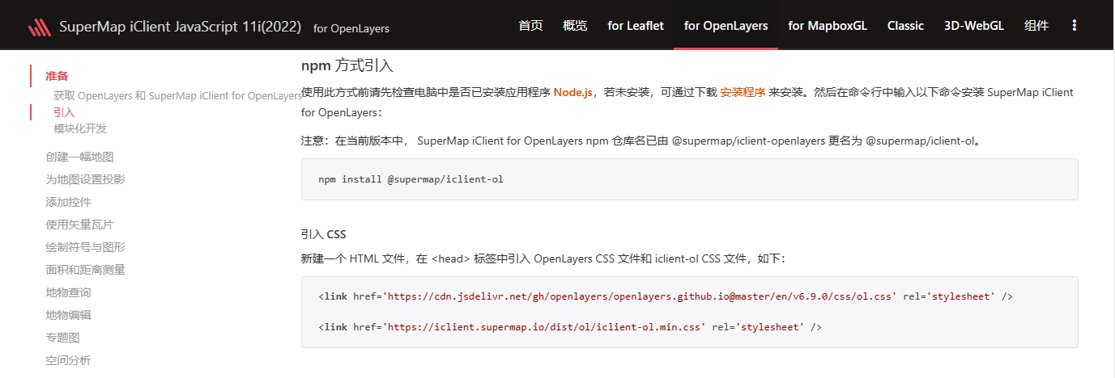Switch to the for Leaflet tab

pos(636,25)
